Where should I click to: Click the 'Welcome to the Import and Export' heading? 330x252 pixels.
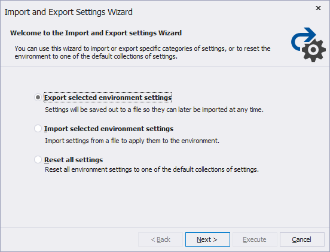(x=96, y=33)
